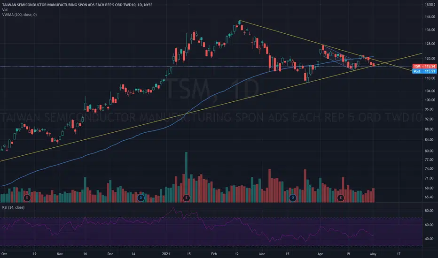
Task: Click 74.00 on the price axis
Action: tap(430, 169)
